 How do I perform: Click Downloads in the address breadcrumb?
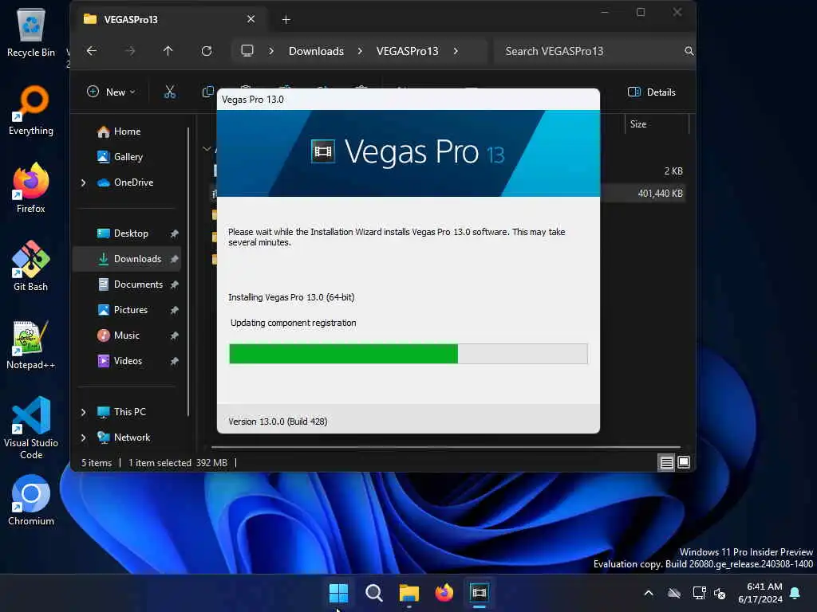pos(316,51)
